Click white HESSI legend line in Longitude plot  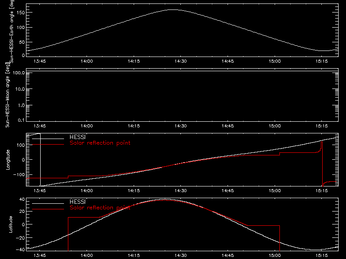pos(48,139)
